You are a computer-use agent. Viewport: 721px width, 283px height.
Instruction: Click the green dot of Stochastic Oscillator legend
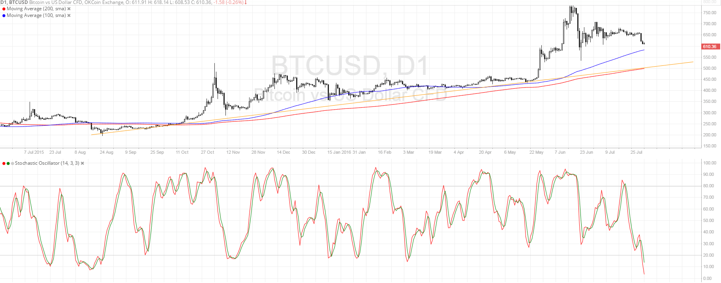point(8,163)
